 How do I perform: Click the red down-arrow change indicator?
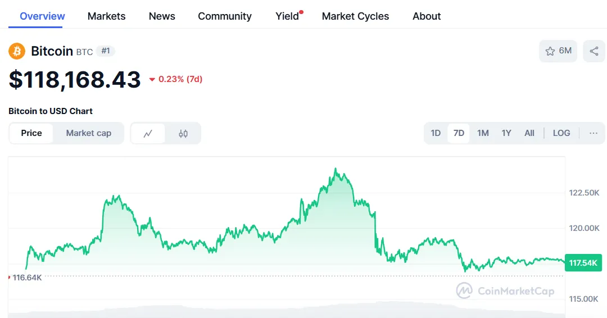152,80
